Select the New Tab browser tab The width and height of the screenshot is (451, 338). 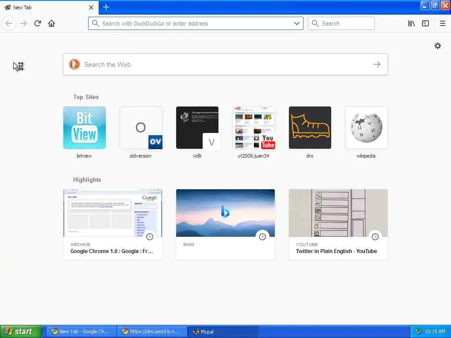(x=49, y=7)
